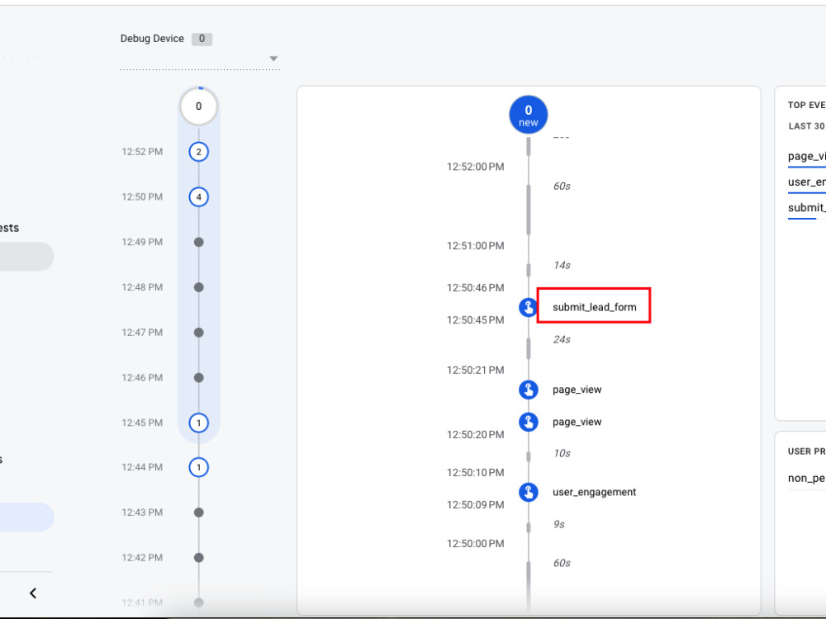Collapse the sidebar with the left chevron
Viewport: 826px width, 619px height.
pos(33,593)
